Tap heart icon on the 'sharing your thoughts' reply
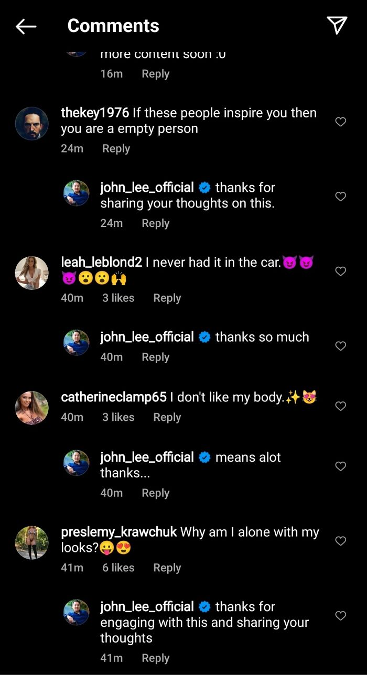 (x=341, y=197)
